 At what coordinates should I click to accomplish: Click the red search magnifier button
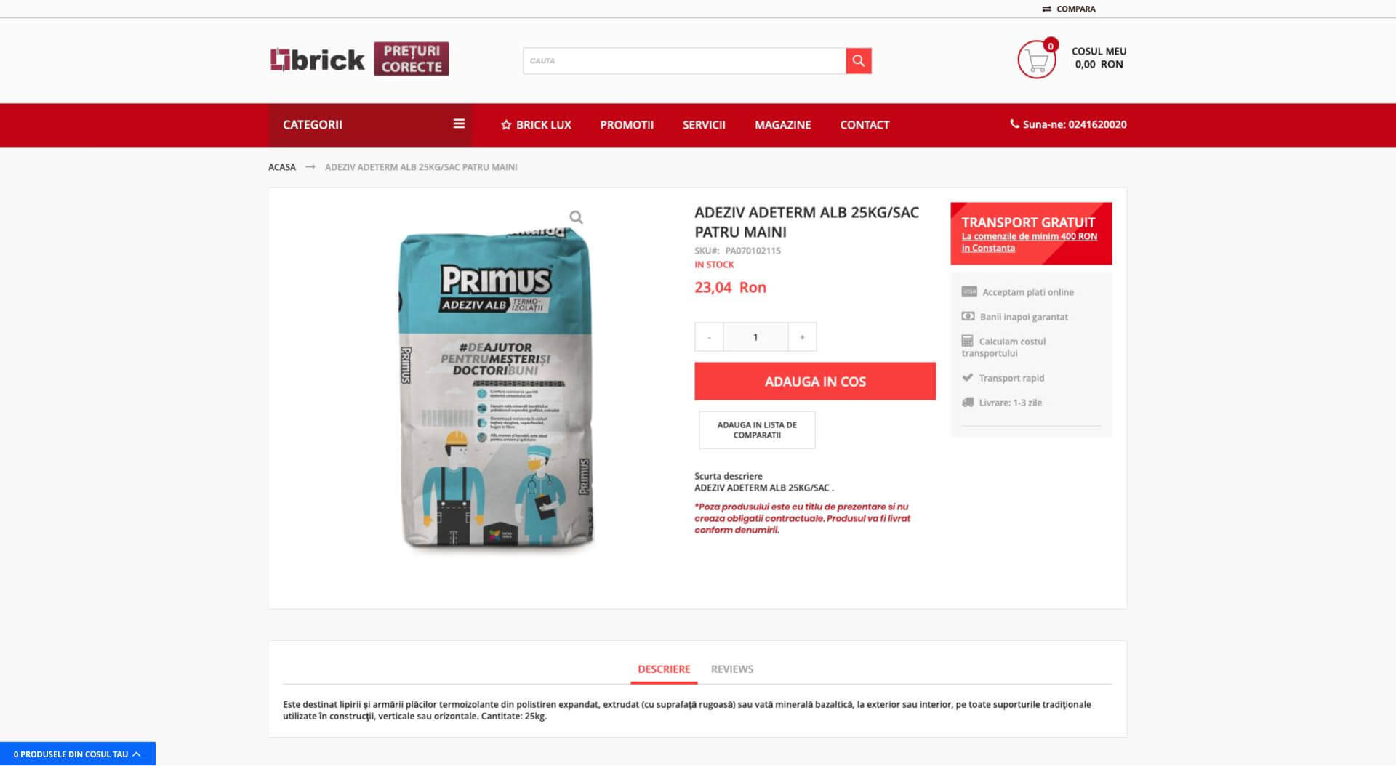pyautogui.click(x=858, y=61)
